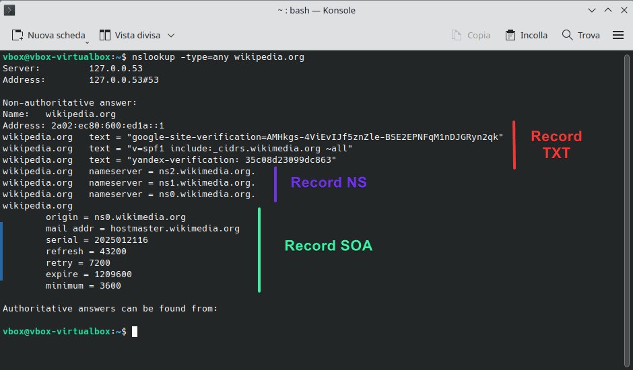Click the IPv6 address 2a02:ec80:600:ed1a::1
The image size is (633, 370).
(x=107, y=126)
